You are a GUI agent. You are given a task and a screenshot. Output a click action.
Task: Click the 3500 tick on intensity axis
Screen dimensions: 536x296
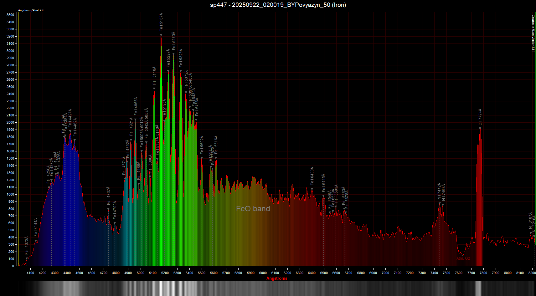[10, 15]
